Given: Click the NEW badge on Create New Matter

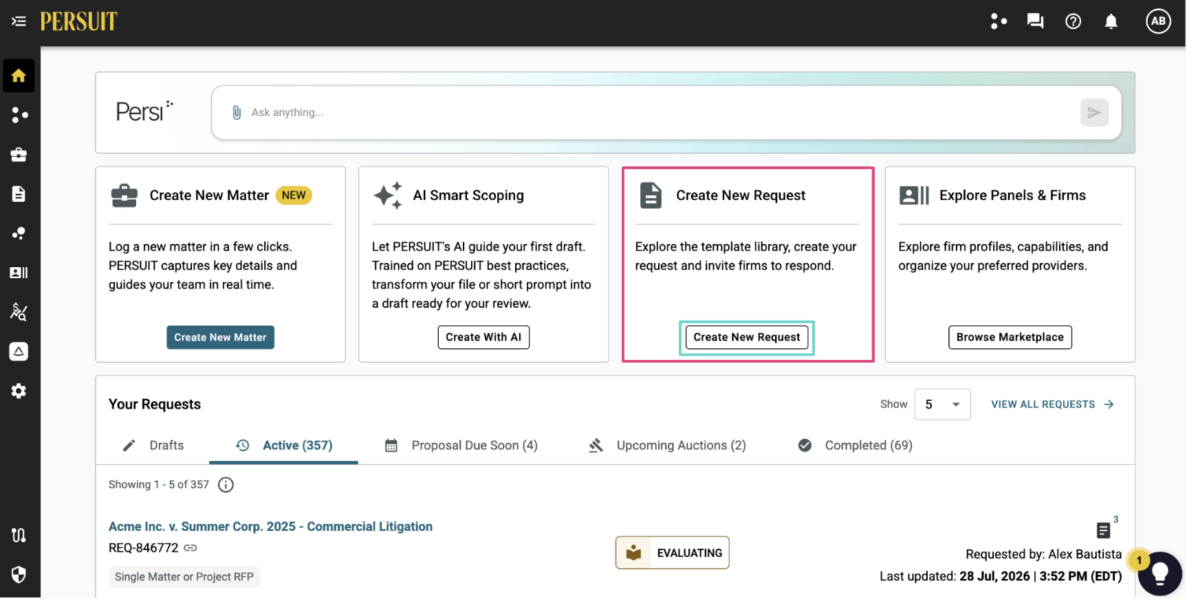Looking at the screenshot, I should click(294, 196).
